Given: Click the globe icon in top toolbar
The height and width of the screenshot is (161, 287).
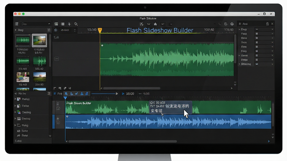Looking at the screenshot, I should tap(226, 24).
